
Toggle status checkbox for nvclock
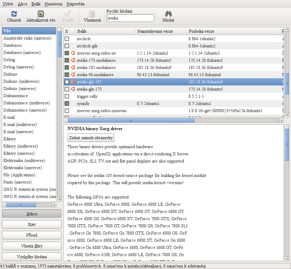pyautogui.click(x=67, y=39)
